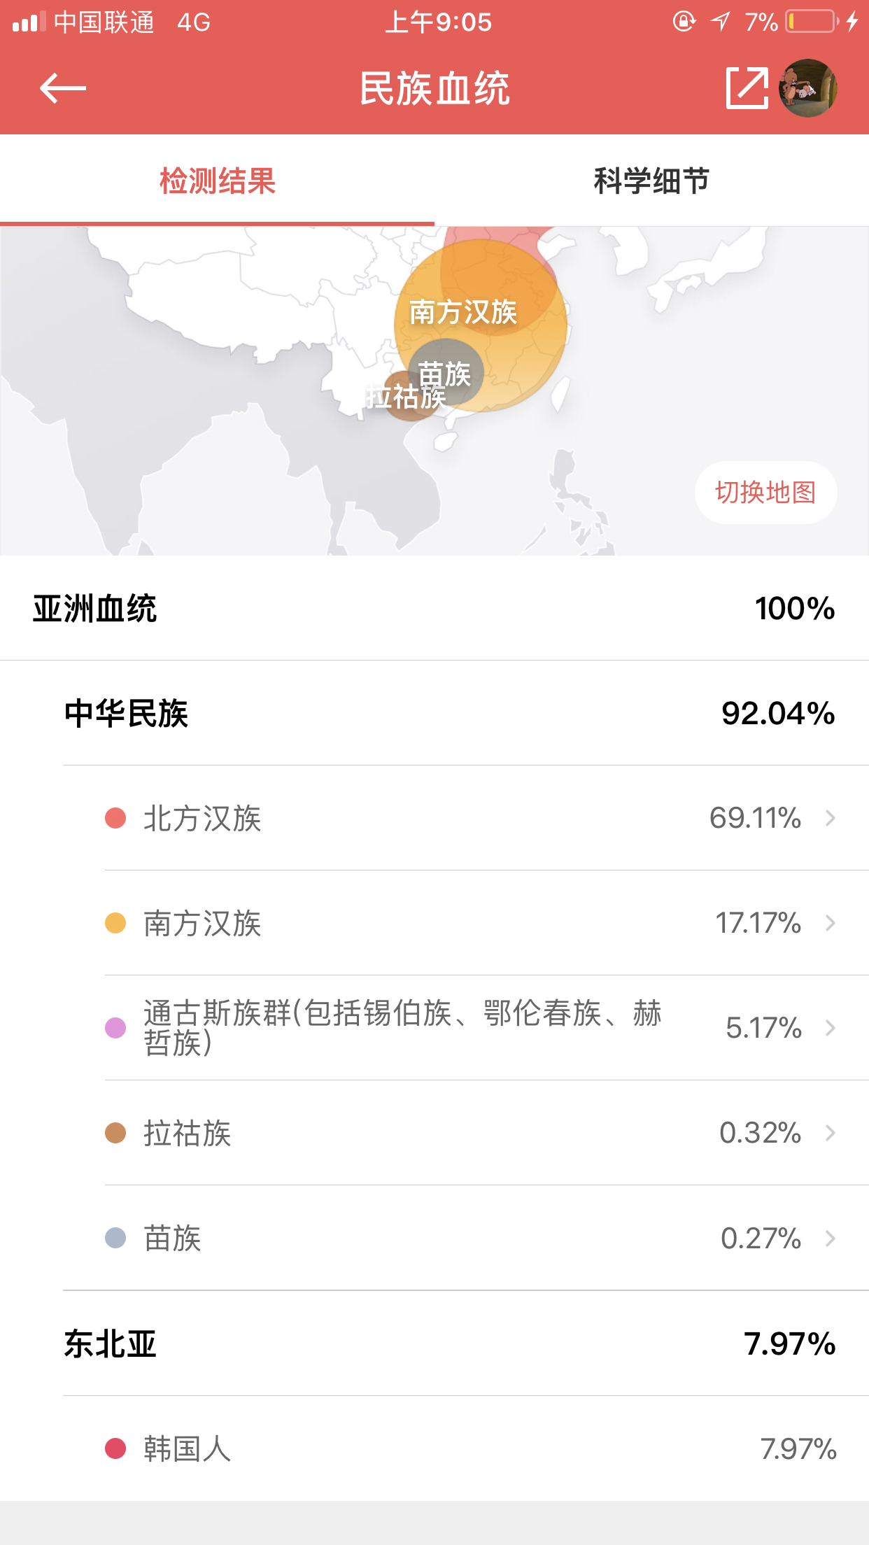The height and width of the screenshot is (1545, 869).
Task: Switch to the 科学细节 tab
Action: pyautogui.click(x=651, y=181)
